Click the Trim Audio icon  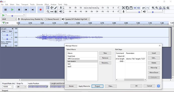point(135,8)
